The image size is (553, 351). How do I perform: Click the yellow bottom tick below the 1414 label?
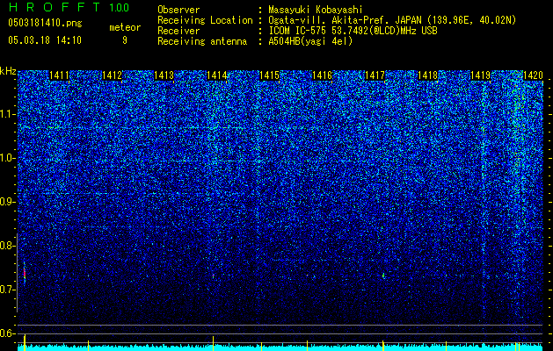point(213,343)
